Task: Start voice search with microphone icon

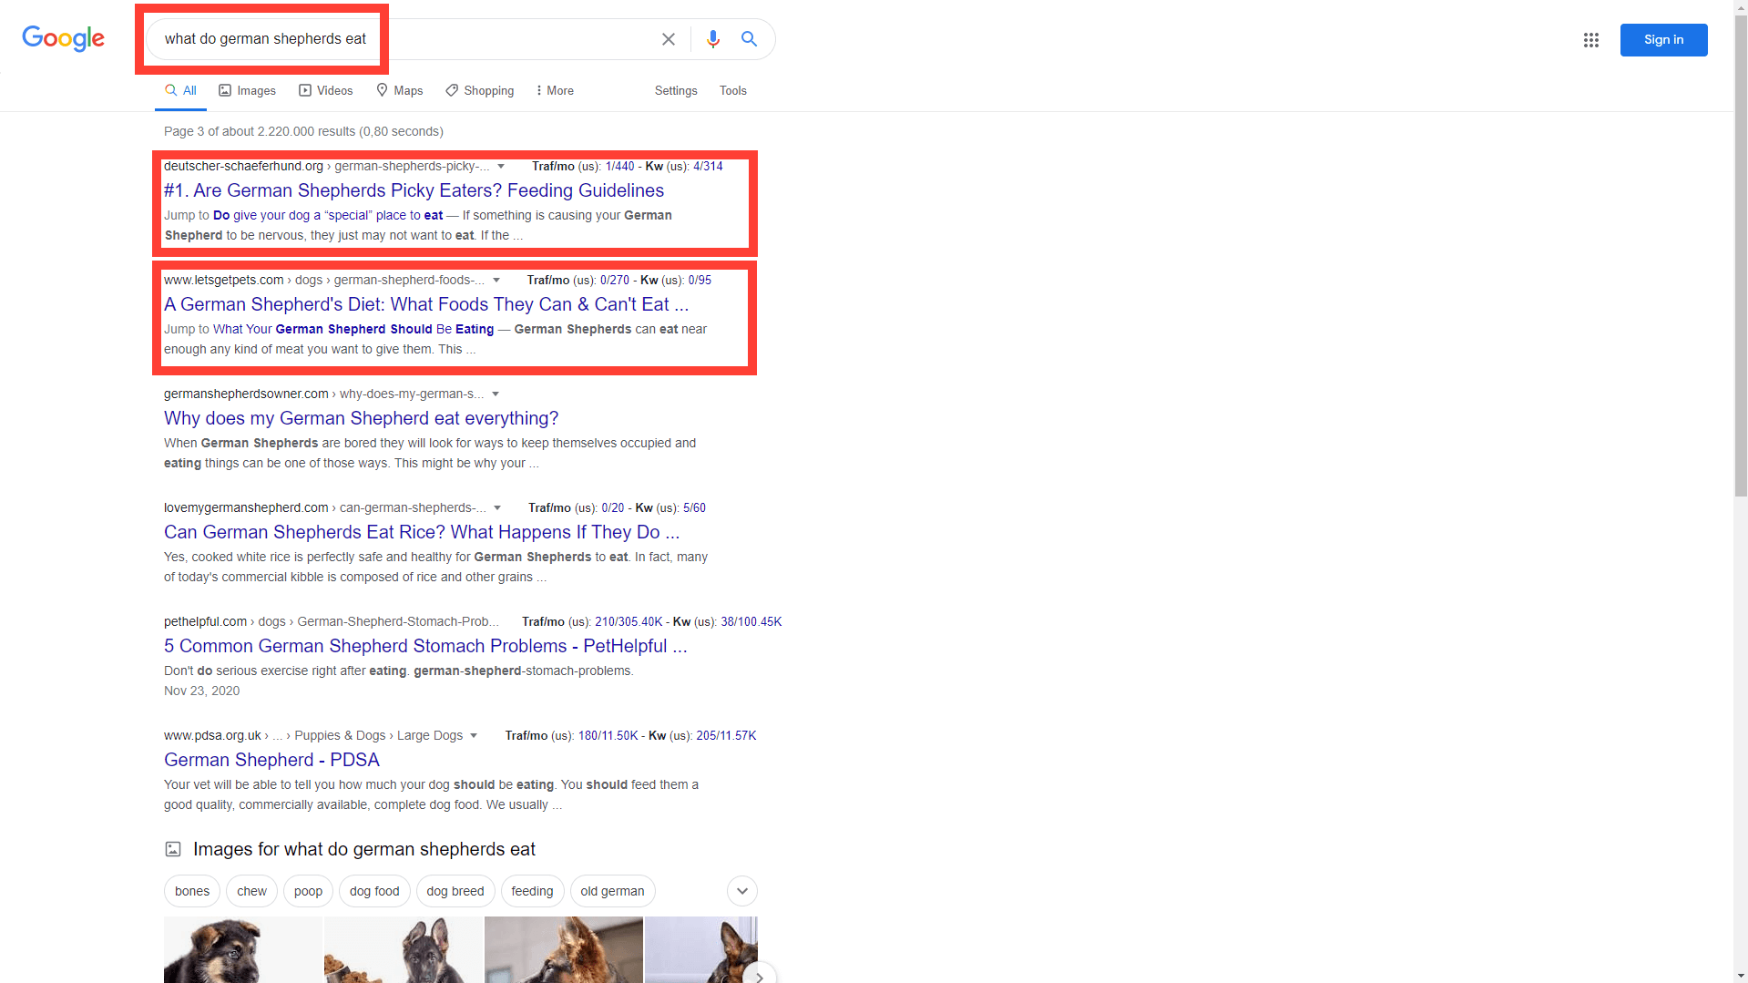Action: 713,39
